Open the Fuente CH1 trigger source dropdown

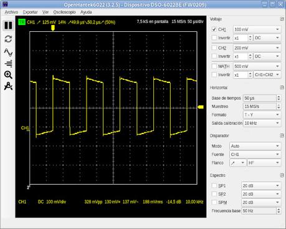[255, 154]
